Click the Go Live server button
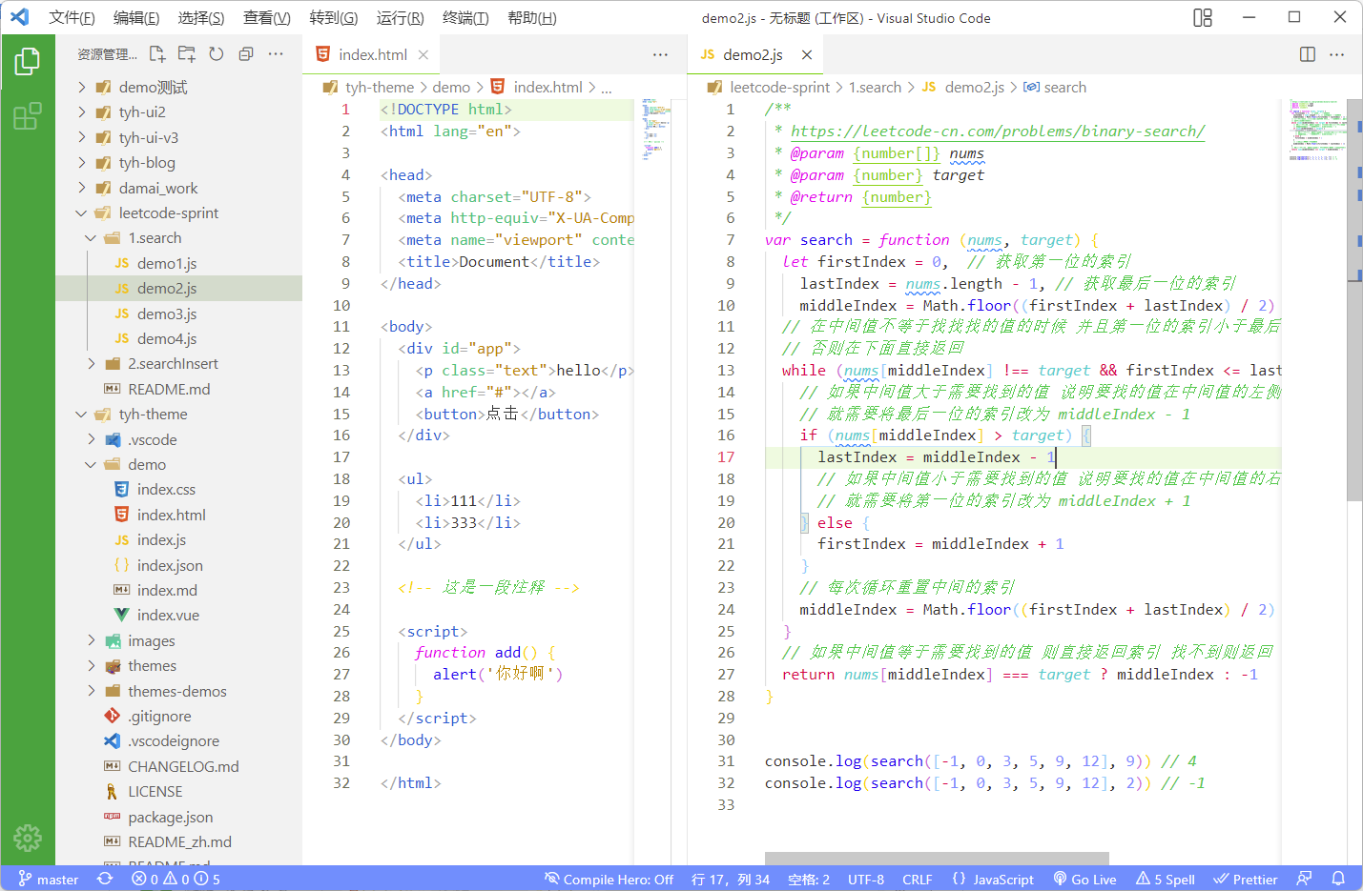This screenshot has width=1363, height=891. click(x=1084, y=879)
